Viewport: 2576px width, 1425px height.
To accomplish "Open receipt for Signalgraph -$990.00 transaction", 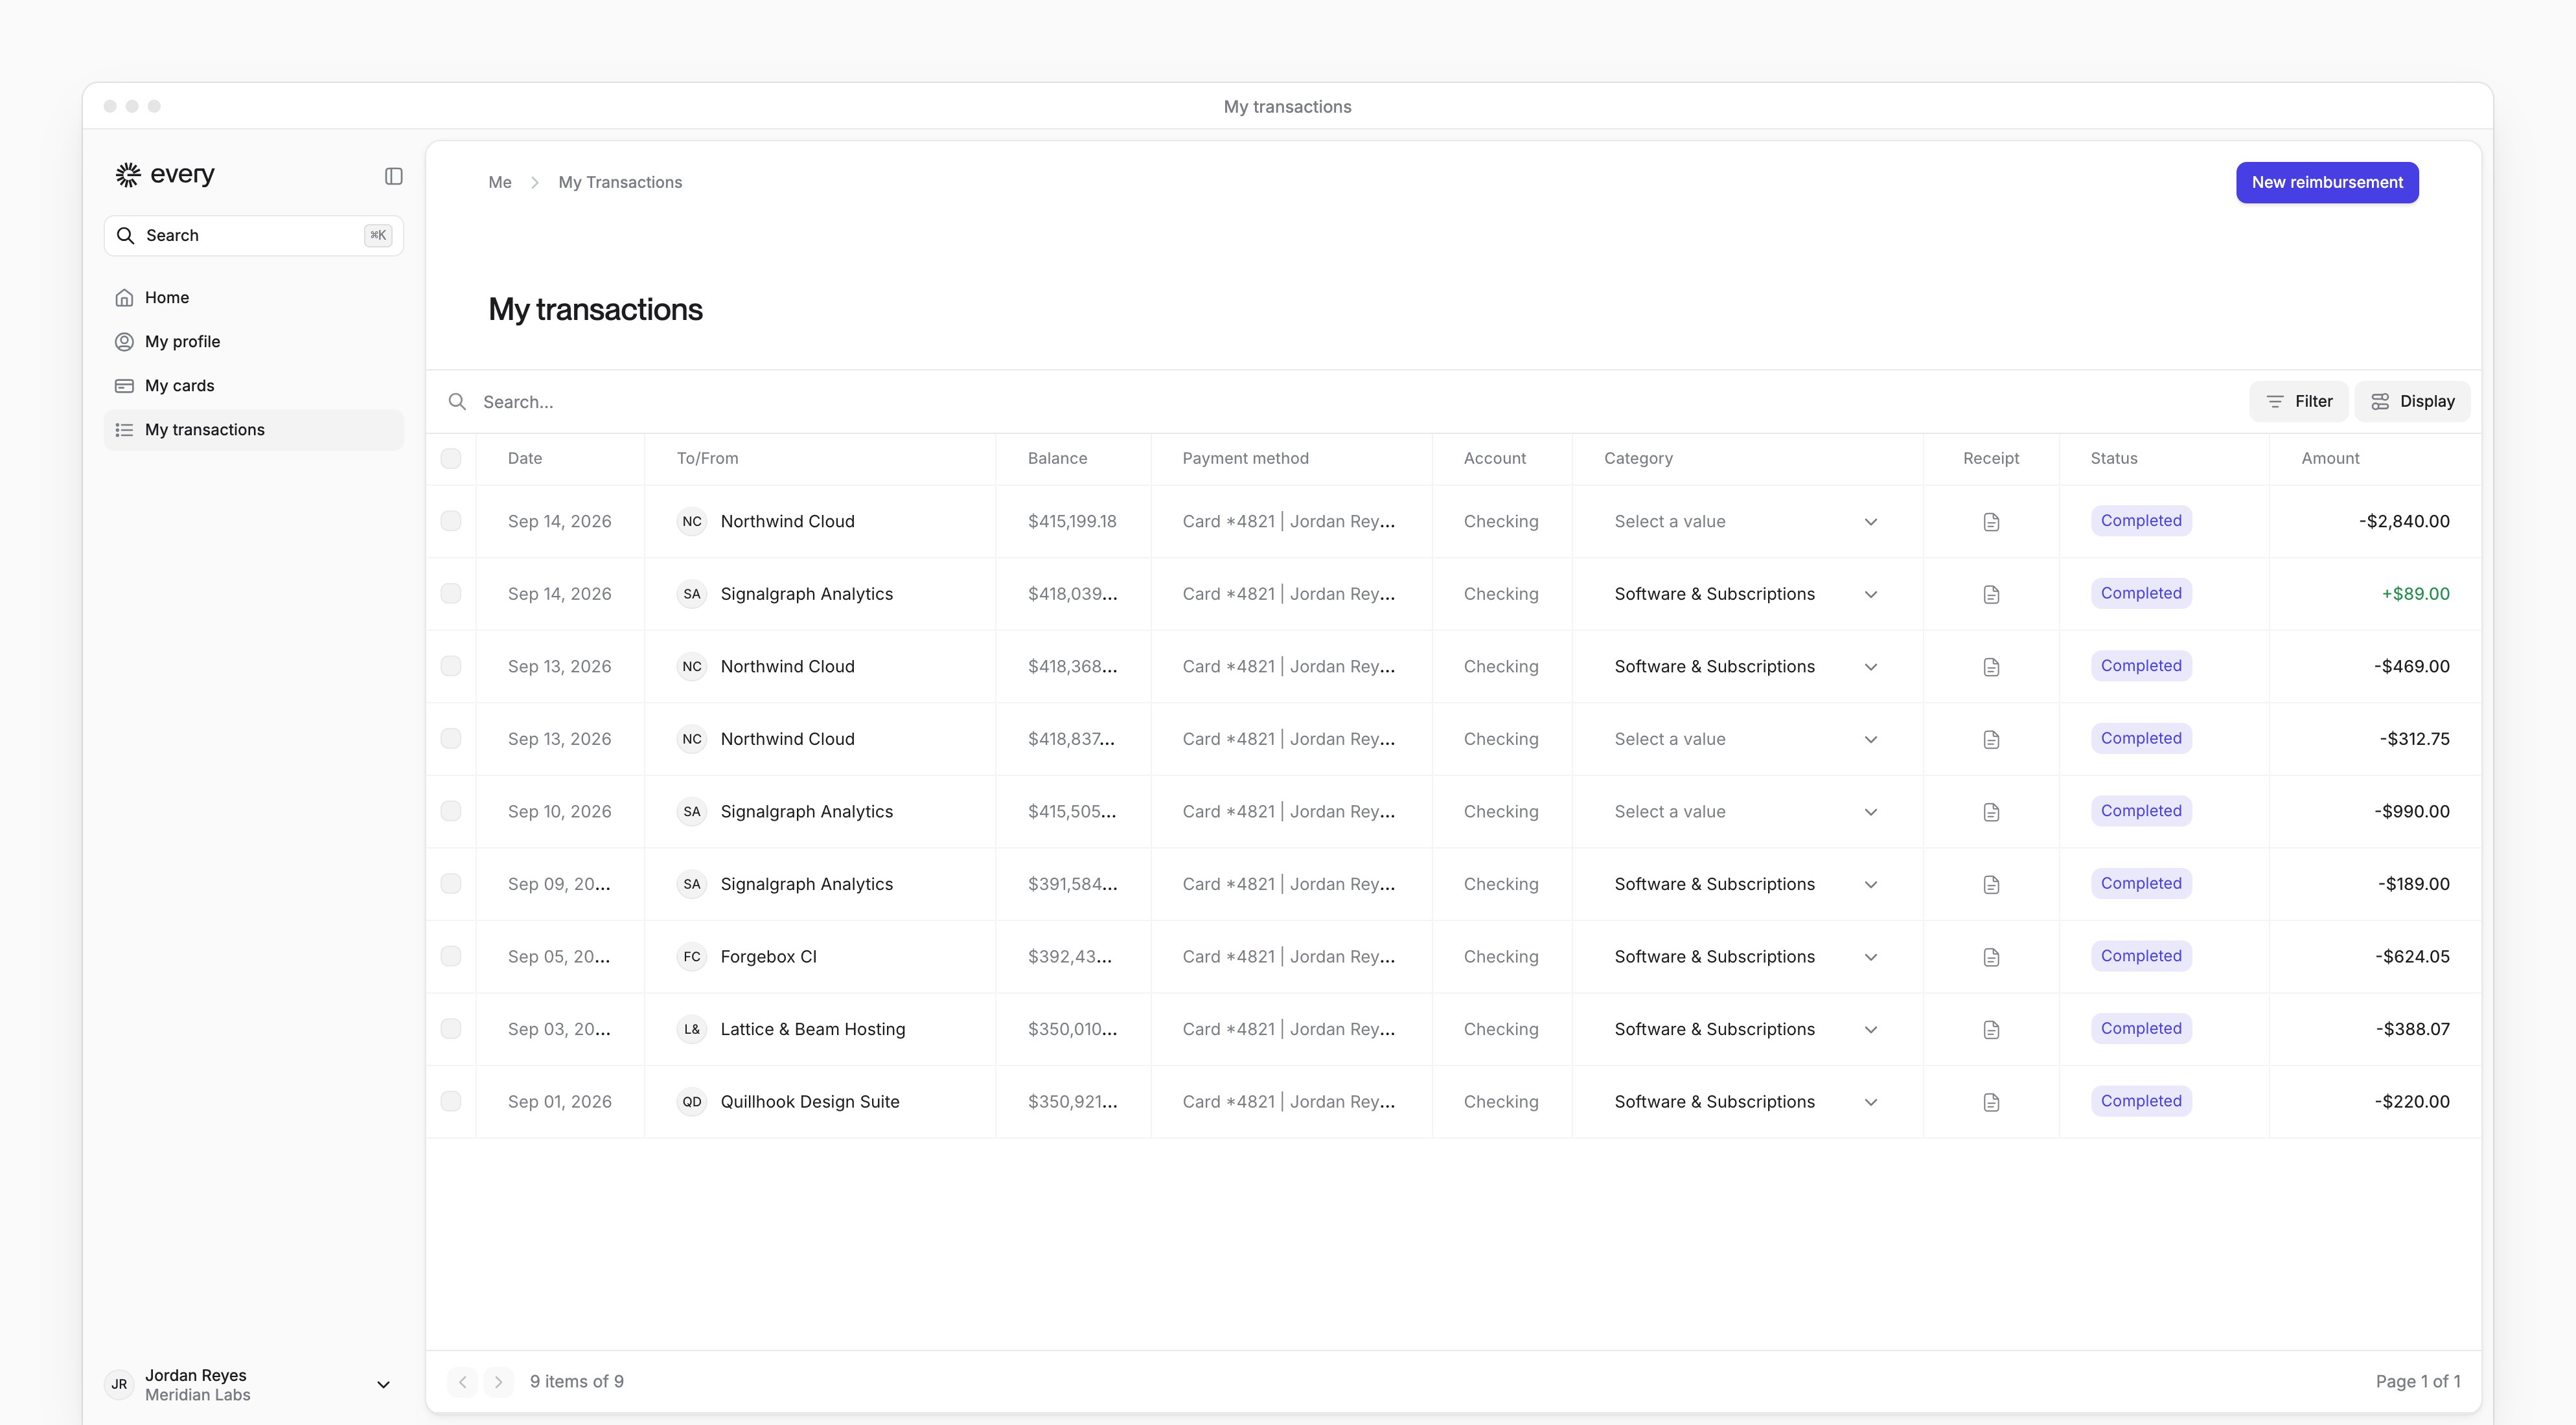I will pos(1991,812).
